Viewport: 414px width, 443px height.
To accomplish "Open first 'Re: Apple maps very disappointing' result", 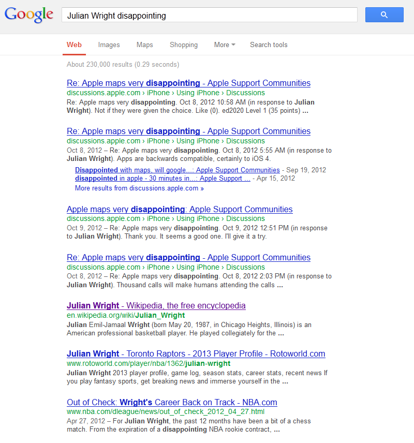I will tap(188, 83).
